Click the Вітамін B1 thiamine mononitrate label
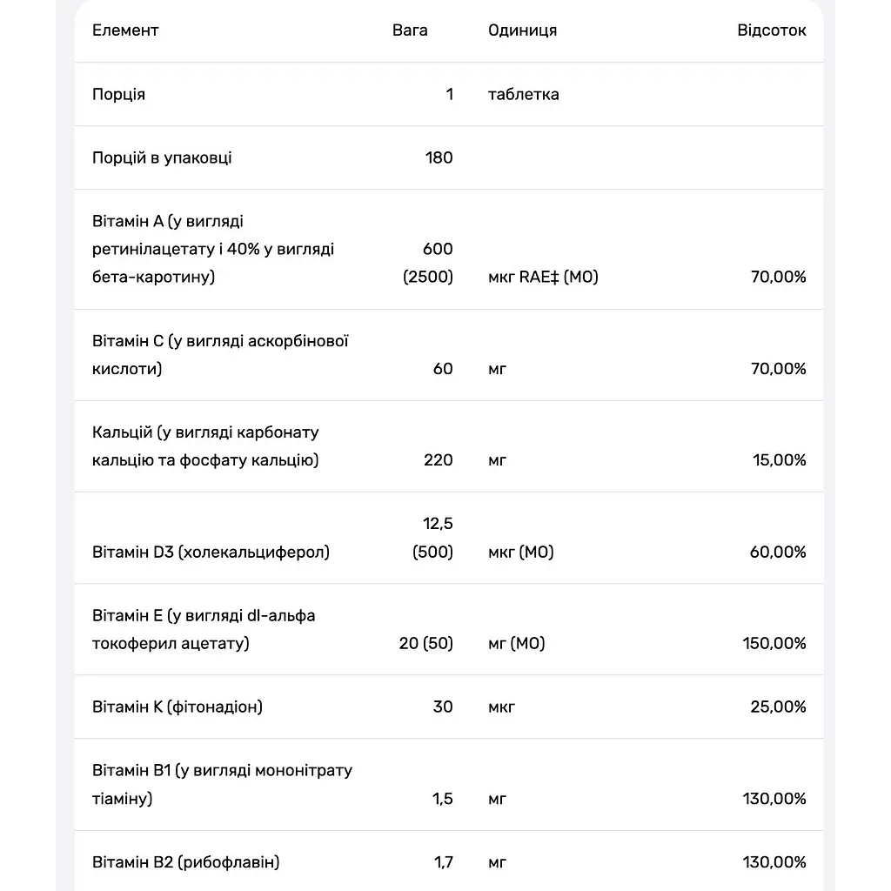 pyautogui.click(x=222, y=785)
